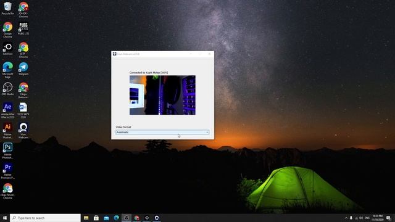The height and width of the screenshot is (222, 395).
Task: Select the PUBG LITE desktop icon
Action: click(x=23, y=28)
